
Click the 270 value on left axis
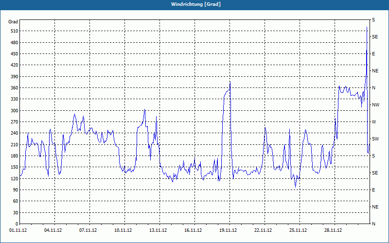[14, 122]
